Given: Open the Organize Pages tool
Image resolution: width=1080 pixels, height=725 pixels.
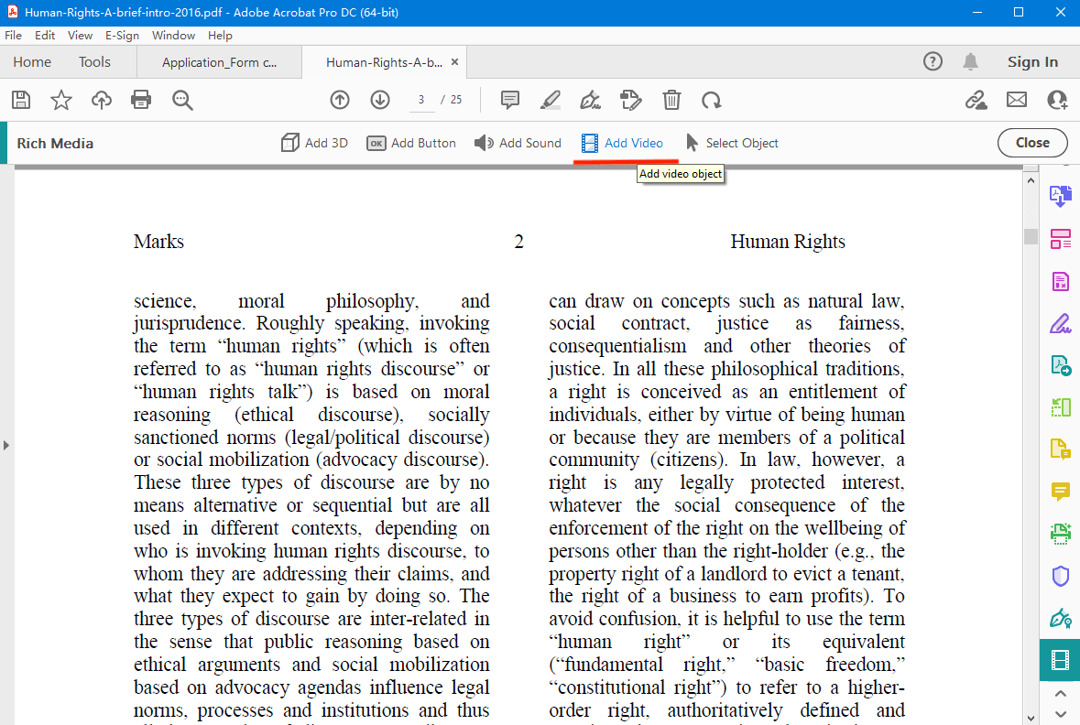Looking at the screenshot, I should (x=1060, y=238).
